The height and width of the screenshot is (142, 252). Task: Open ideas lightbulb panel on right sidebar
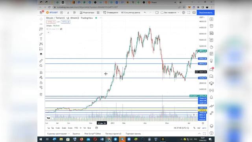(211, 61)
